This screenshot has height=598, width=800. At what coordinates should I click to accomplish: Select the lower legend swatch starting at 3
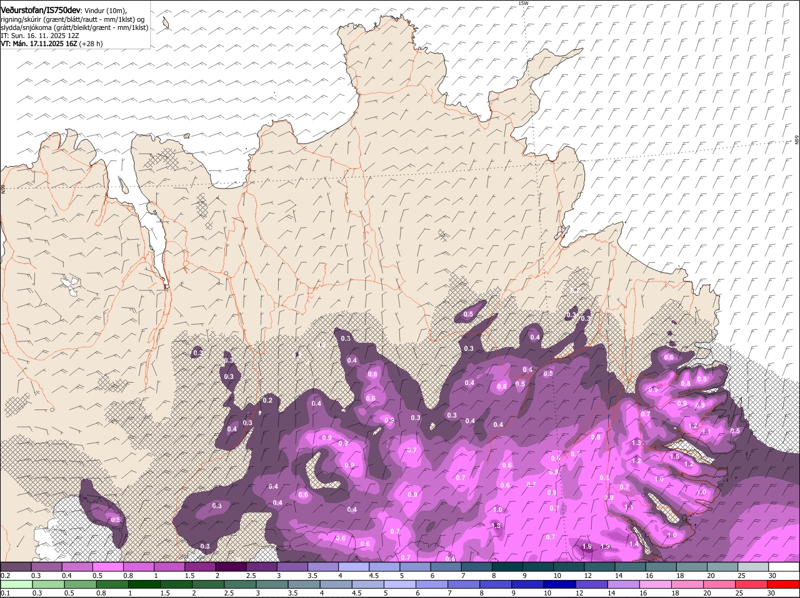pyautogui.click(x=272, y=584)
